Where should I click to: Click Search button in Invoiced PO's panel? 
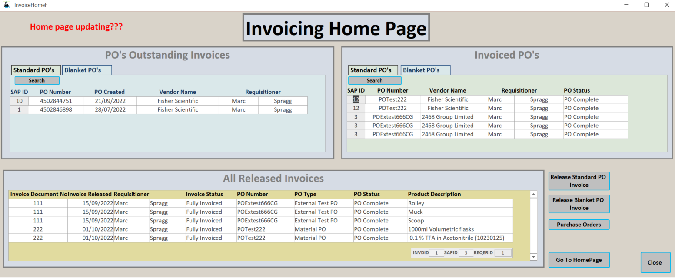pyautogui.click(x=375, y=80)
